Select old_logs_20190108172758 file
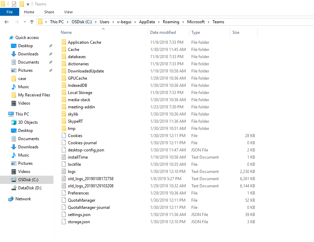 (x=90, y=179)
